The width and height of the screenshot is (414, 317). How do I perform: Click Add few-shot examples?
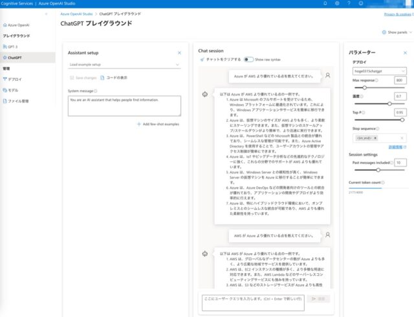coord(158,124)
